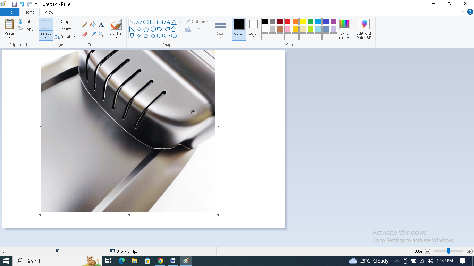This screenshot has width=474, height=266.
Task: Pick the purple color swatch
Action: coord(333,21)
